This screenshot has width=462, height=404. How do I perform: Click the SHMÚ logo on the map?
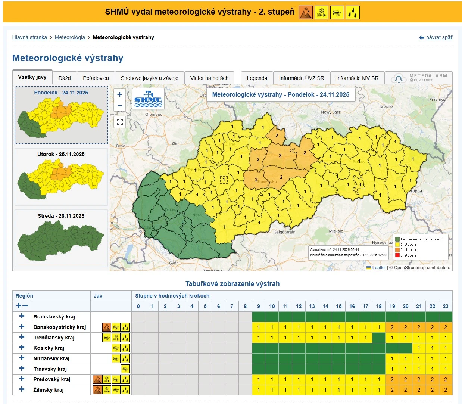coord(148,99)
